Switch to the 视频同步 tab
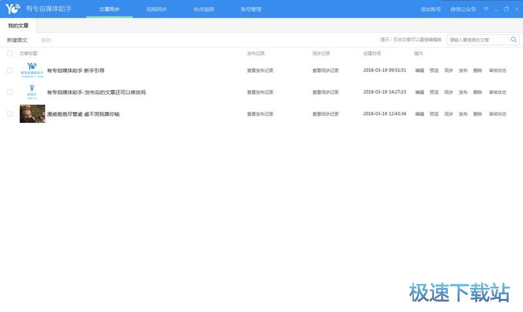Viewport: 523px width, 312px height. click(156, 10)
